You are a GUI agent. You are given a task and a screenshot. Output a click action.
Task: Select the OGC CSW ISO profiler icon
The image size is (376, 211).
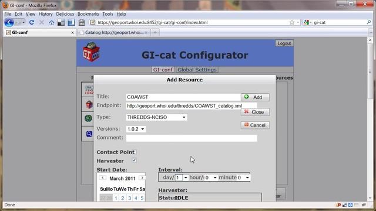point(89,90)
